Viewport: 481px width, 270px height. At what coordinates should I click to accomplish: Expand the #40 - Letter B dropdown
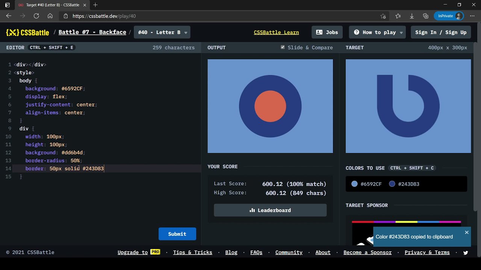coord(162,32)
